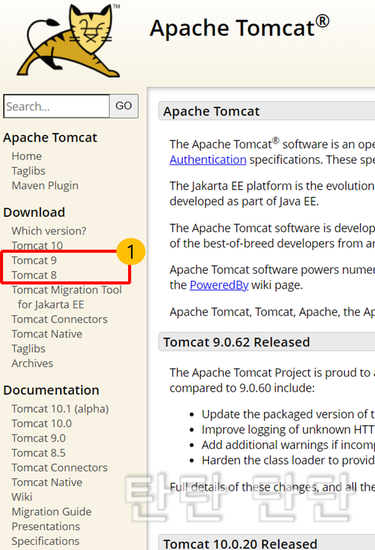Open the Maven Plugin link
The width and height of the screenshot is (375, 550).
click(x=45, y=186)
